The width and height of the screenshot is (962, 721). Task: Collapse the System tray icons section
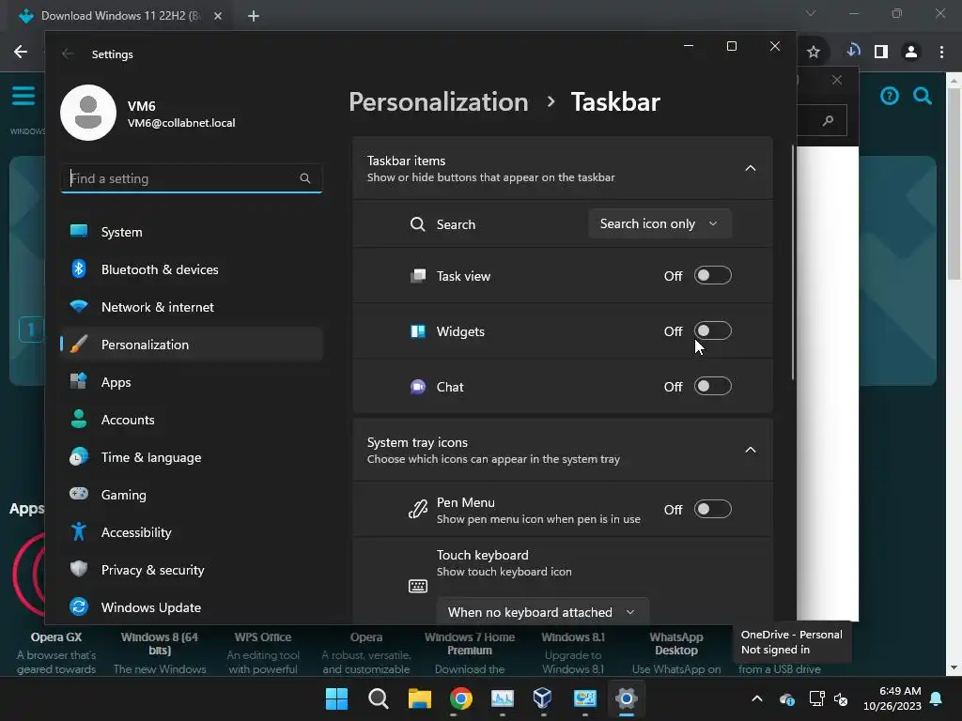coord(751,450)
